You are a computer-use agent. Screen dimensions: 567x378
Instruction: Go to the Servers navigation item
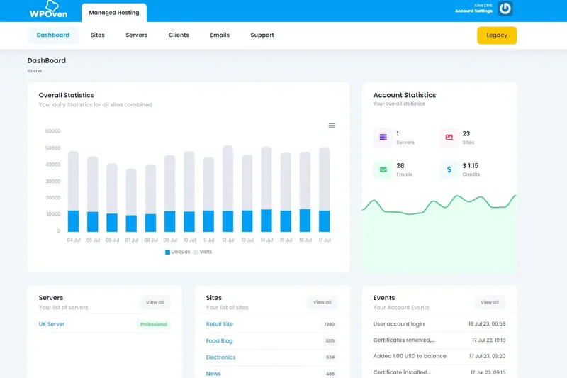136,35
